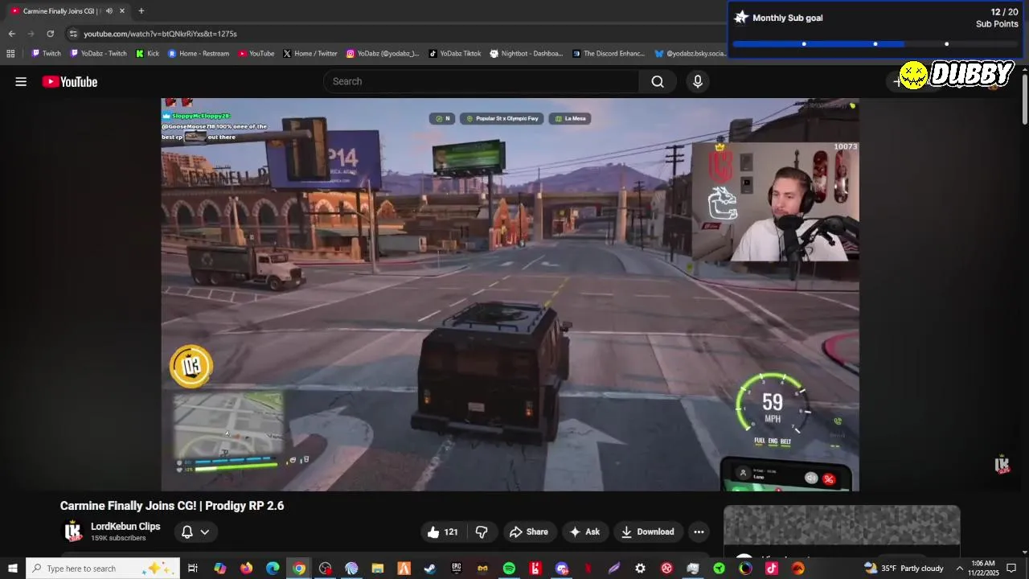Open a new browser tab
The height and width of the screenshot is (579, 1029).
pyautogui.click(x=141, y=11)
